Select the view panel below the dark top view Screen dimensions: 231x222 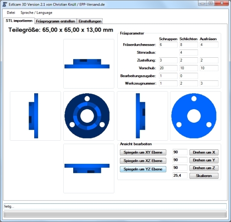point(89,169)
